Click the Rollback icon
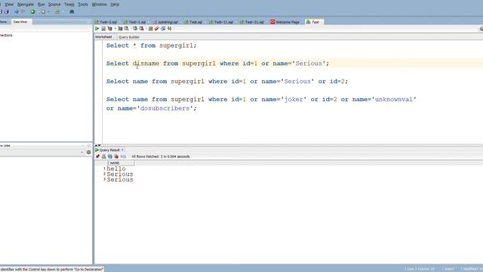The image size is (483, 272). (x=141, y=29)
